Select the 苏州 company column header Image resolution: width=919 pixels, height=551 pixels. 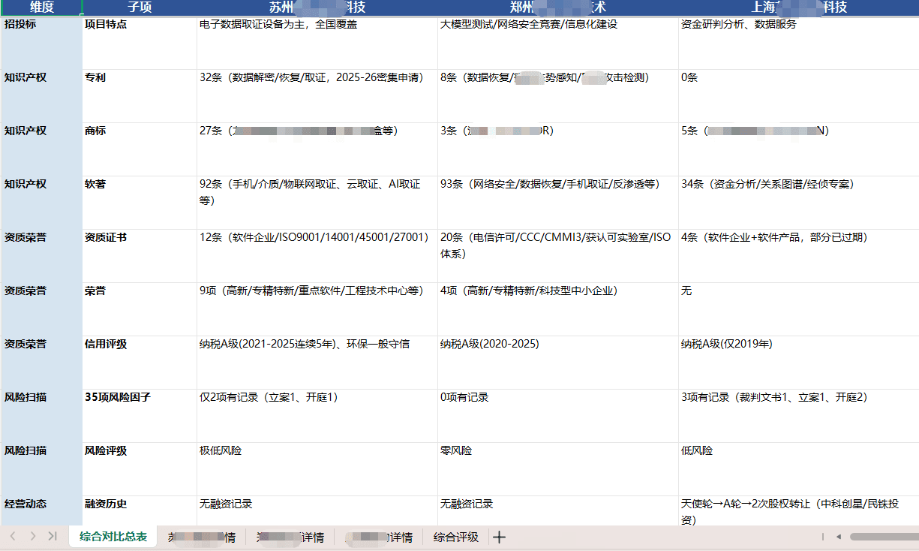click(x=317, y=8)
